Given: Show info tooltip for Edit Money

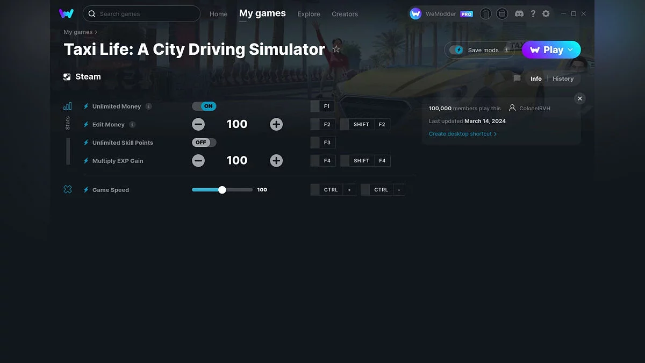Looking at the screenshot, I should point(132,125).
